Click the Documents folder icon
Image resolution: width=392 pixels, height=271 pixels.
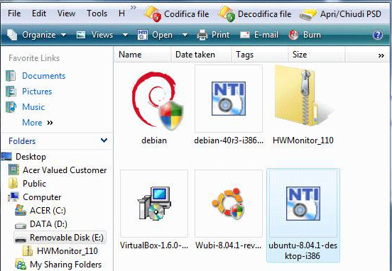[x=11, y=76]
